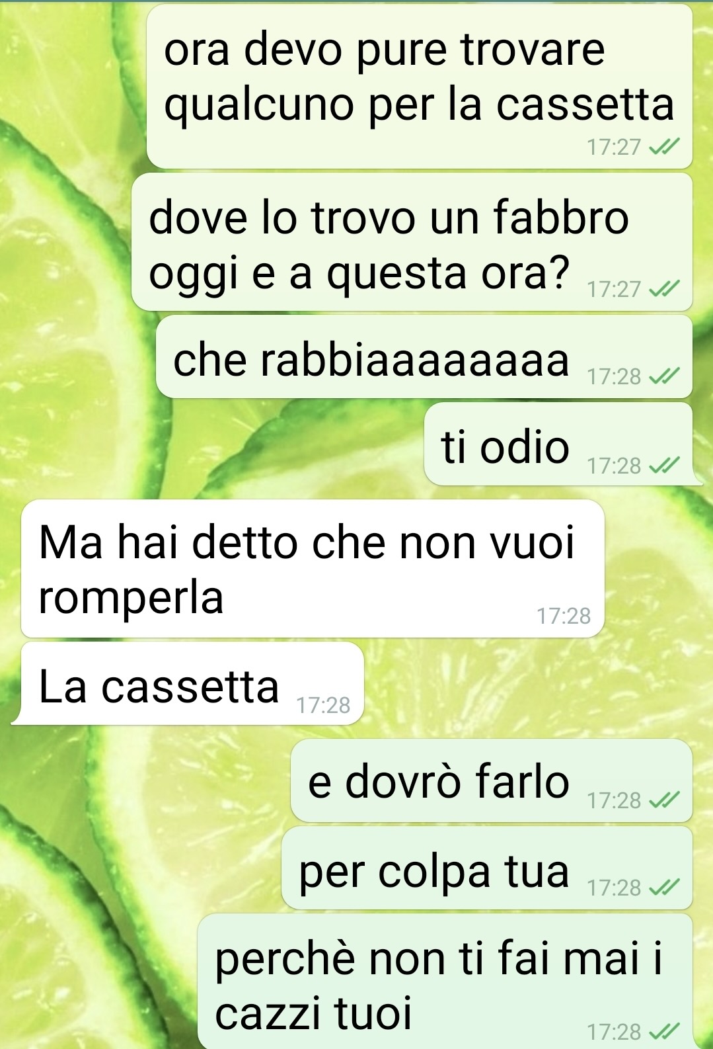Select the "La cassetta" received message
Viewport: 713px width, 1049px height.
tap(189, 683)
